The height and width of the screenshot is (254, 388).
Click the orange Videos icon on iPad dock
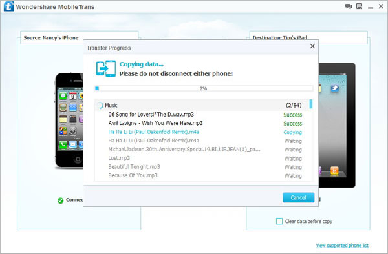tap(334, 171)
